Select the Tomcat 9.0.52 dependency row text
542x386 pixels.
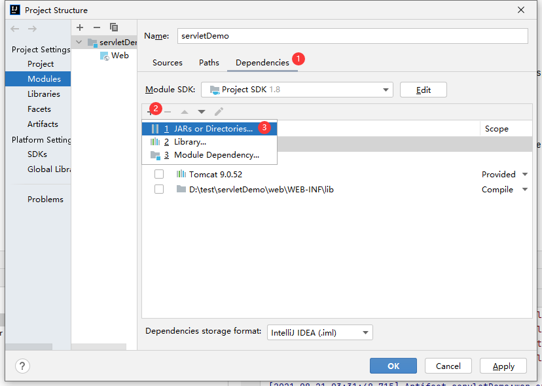pos(215,175)
